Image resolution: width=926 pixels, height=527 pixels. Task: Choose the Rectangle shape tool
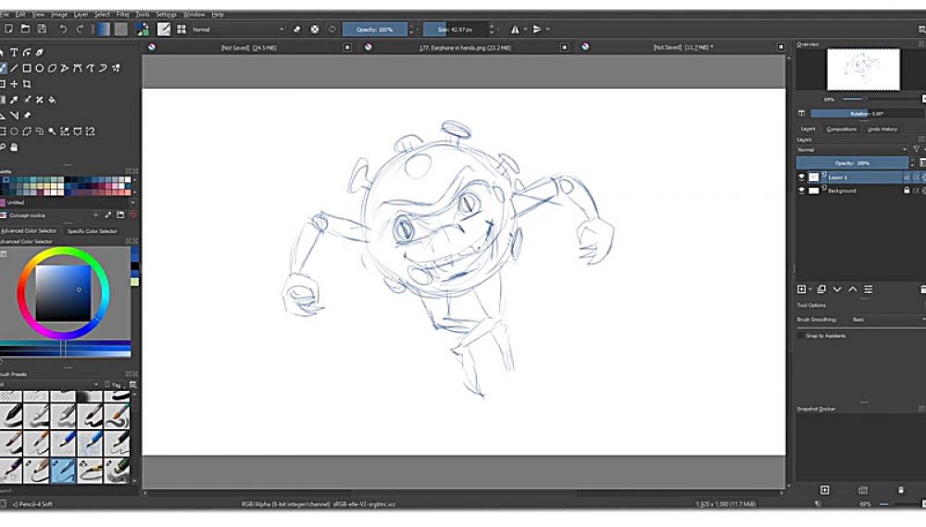(27, 68)
